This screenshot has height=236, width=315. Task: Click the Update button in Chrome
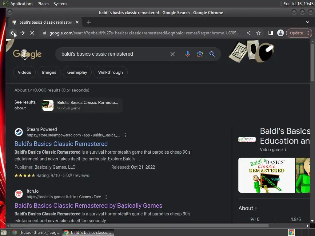(296, 33)
